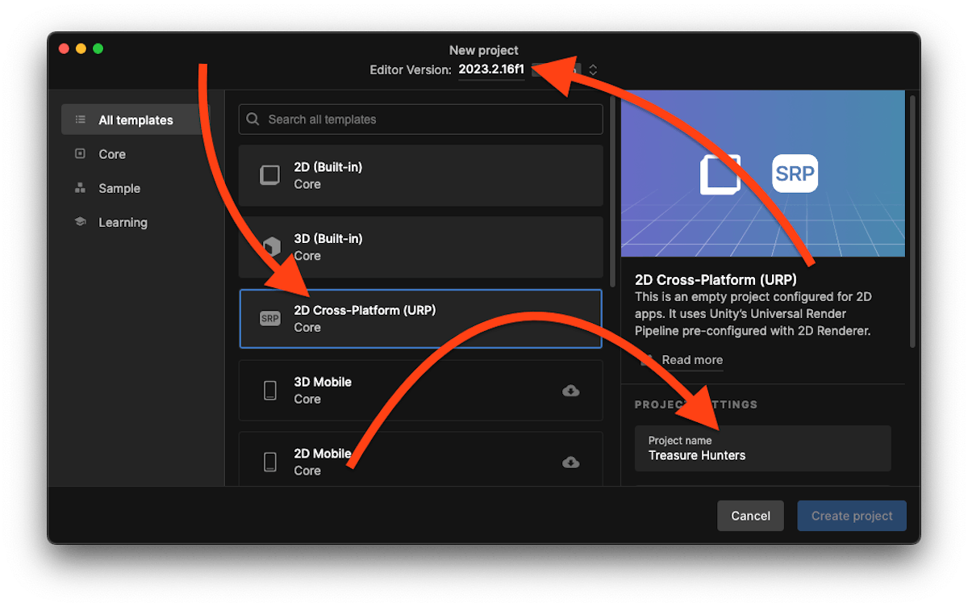Download the 3D Mobile template via cloud icon
Screen dimensions: 968x607
click(x=570, y=391)
